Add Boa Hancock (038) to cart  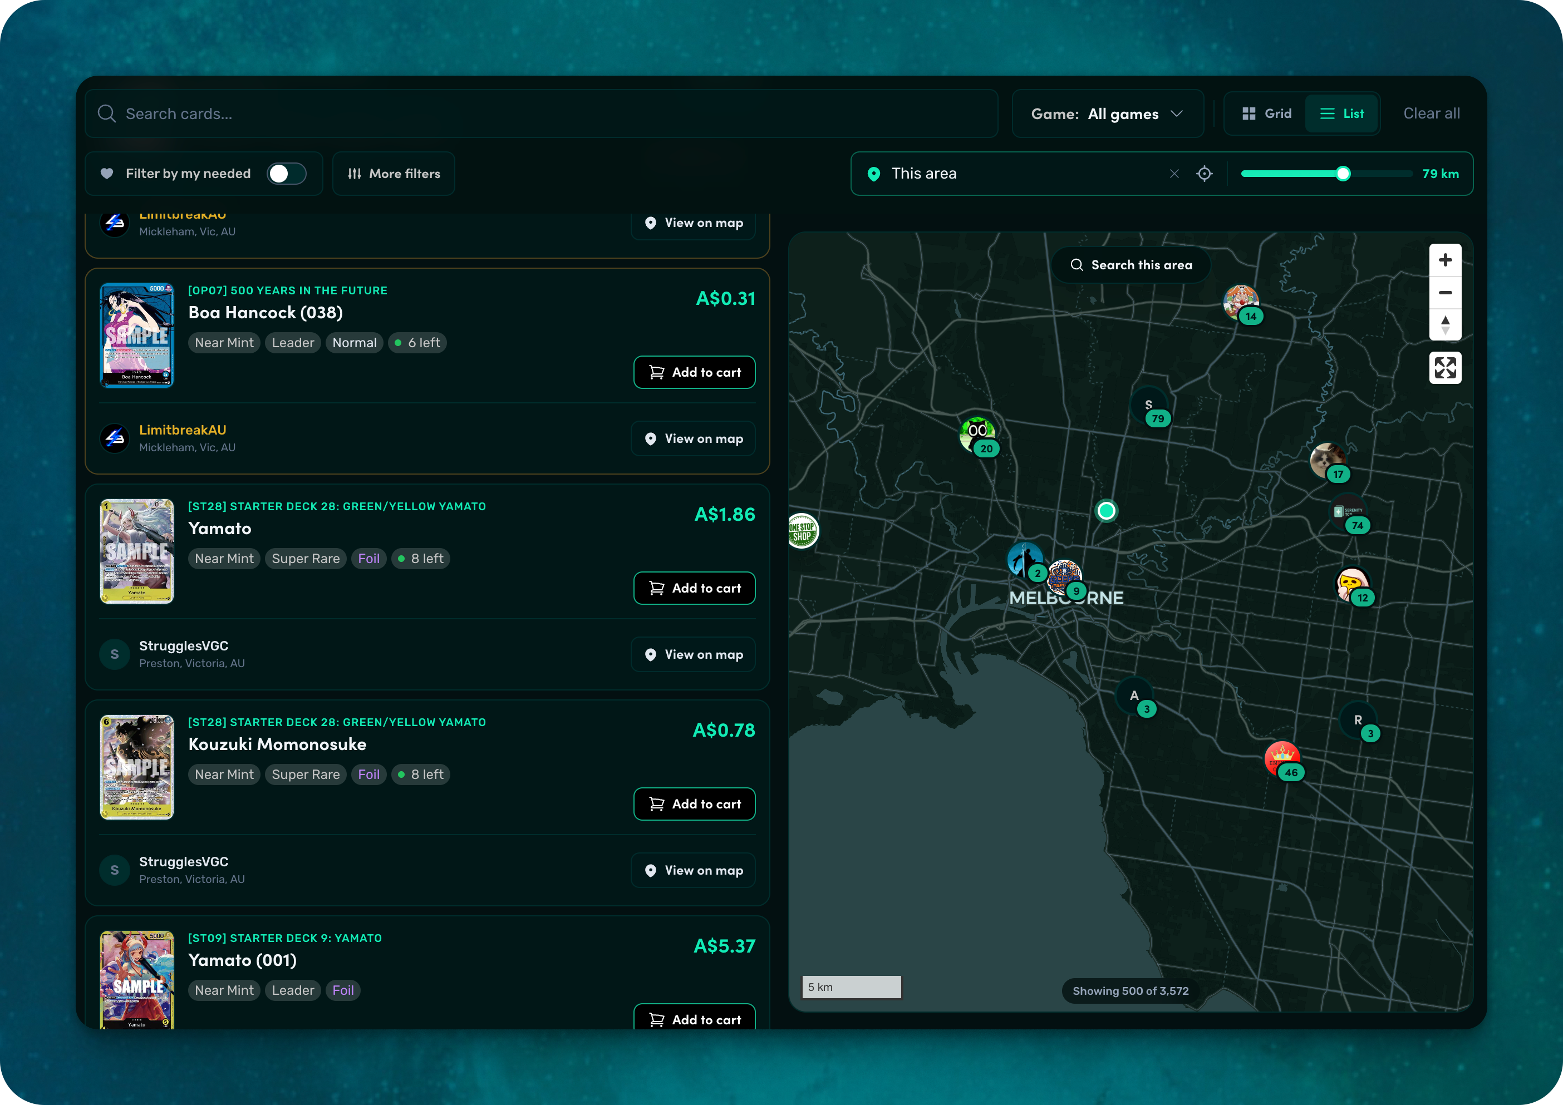click(694, 372)
